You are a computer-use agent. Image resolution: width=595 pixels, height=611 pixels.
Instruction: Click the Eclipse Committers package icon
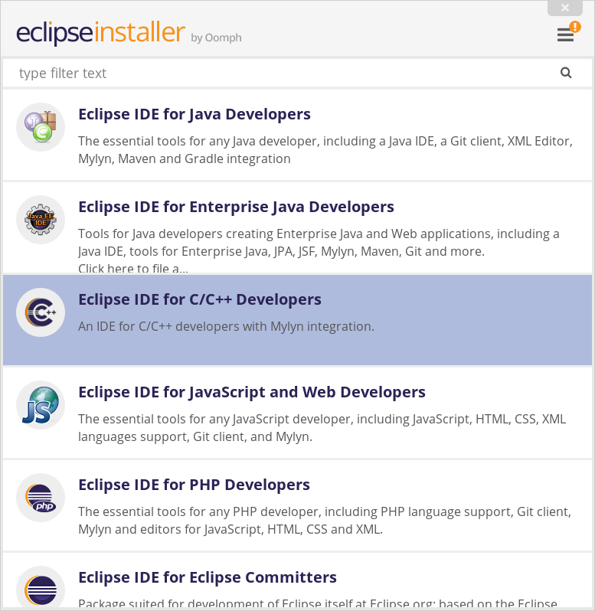click(41, 590)
